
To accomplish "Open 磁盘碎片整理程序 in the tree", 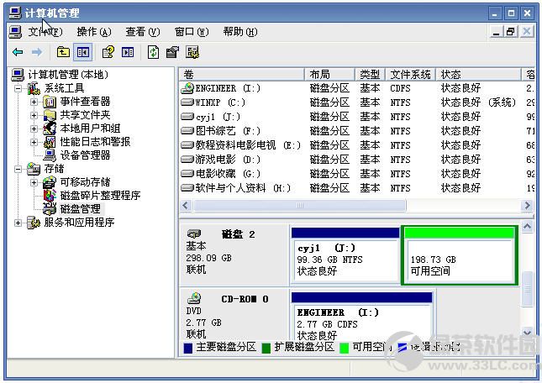I will tap(100, 195).
